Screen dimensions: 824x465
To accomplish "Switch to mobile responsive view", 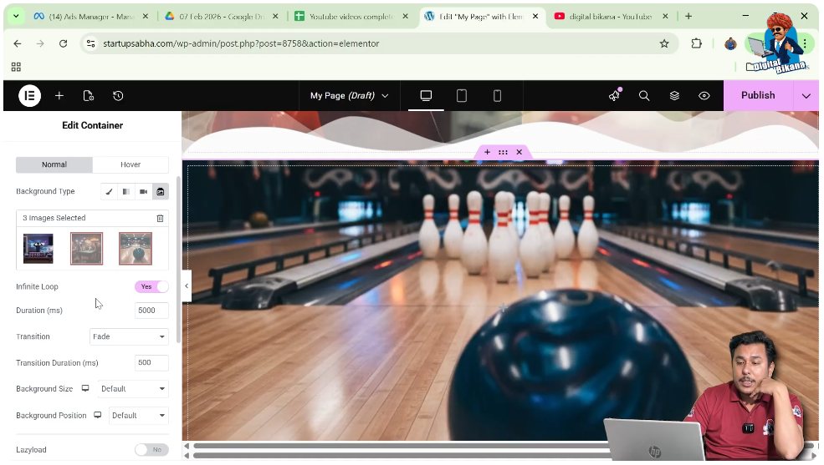I will click(497, 96).
